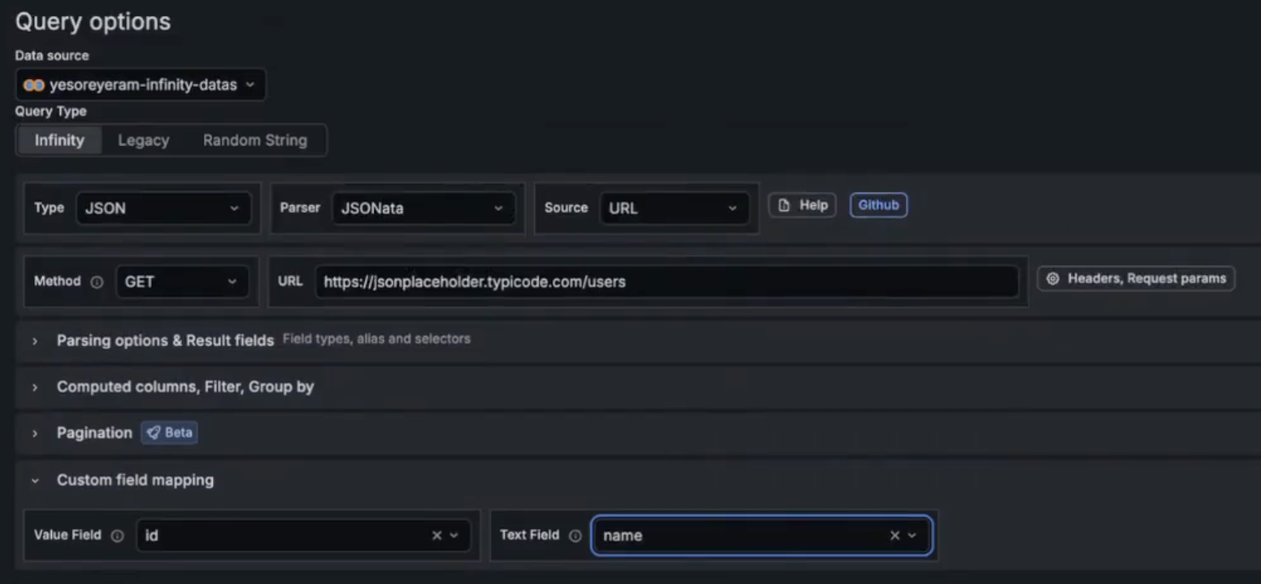Viewport: 1261px width, 584px height.
Task: Click the info icon next to Method
Action: coord(97,282)
